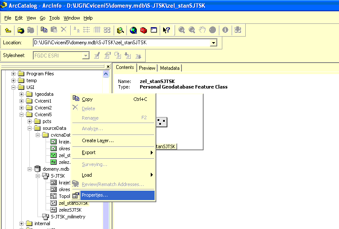This screenshot has height=229, width=339.
Task: Collapse the UGI folder node
Action: click(x=13, y=88)
